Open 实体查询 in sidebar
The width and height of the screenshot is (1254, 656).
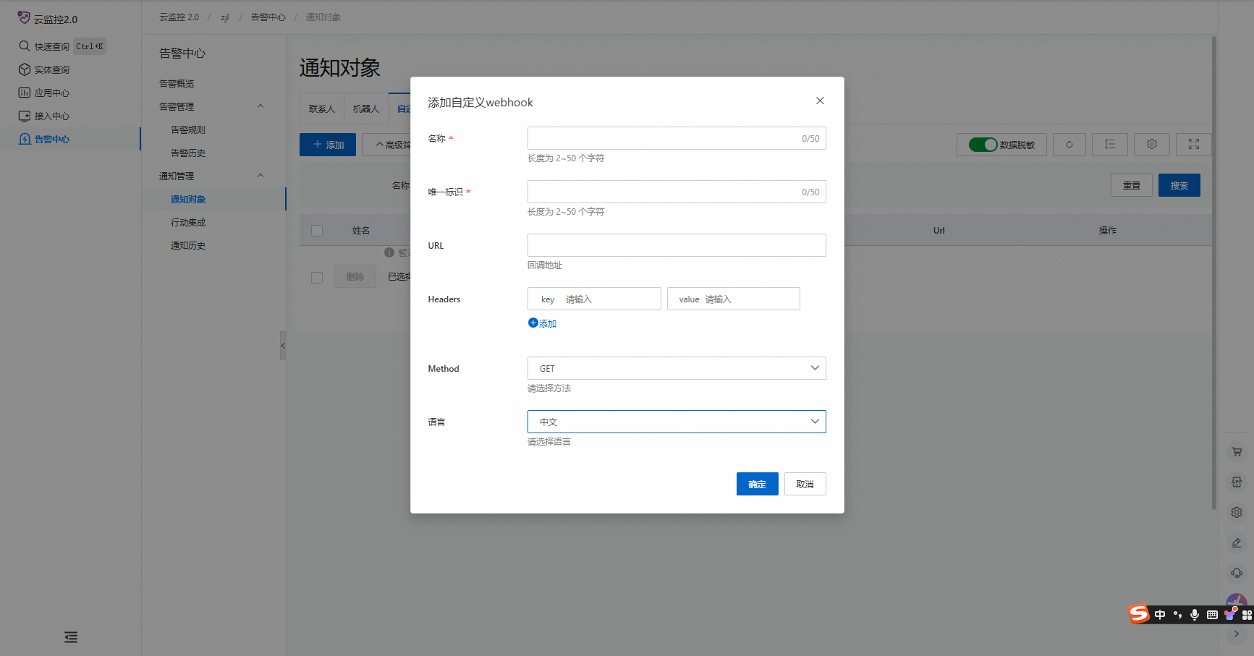pyautogui.click(x=44, y=69)
